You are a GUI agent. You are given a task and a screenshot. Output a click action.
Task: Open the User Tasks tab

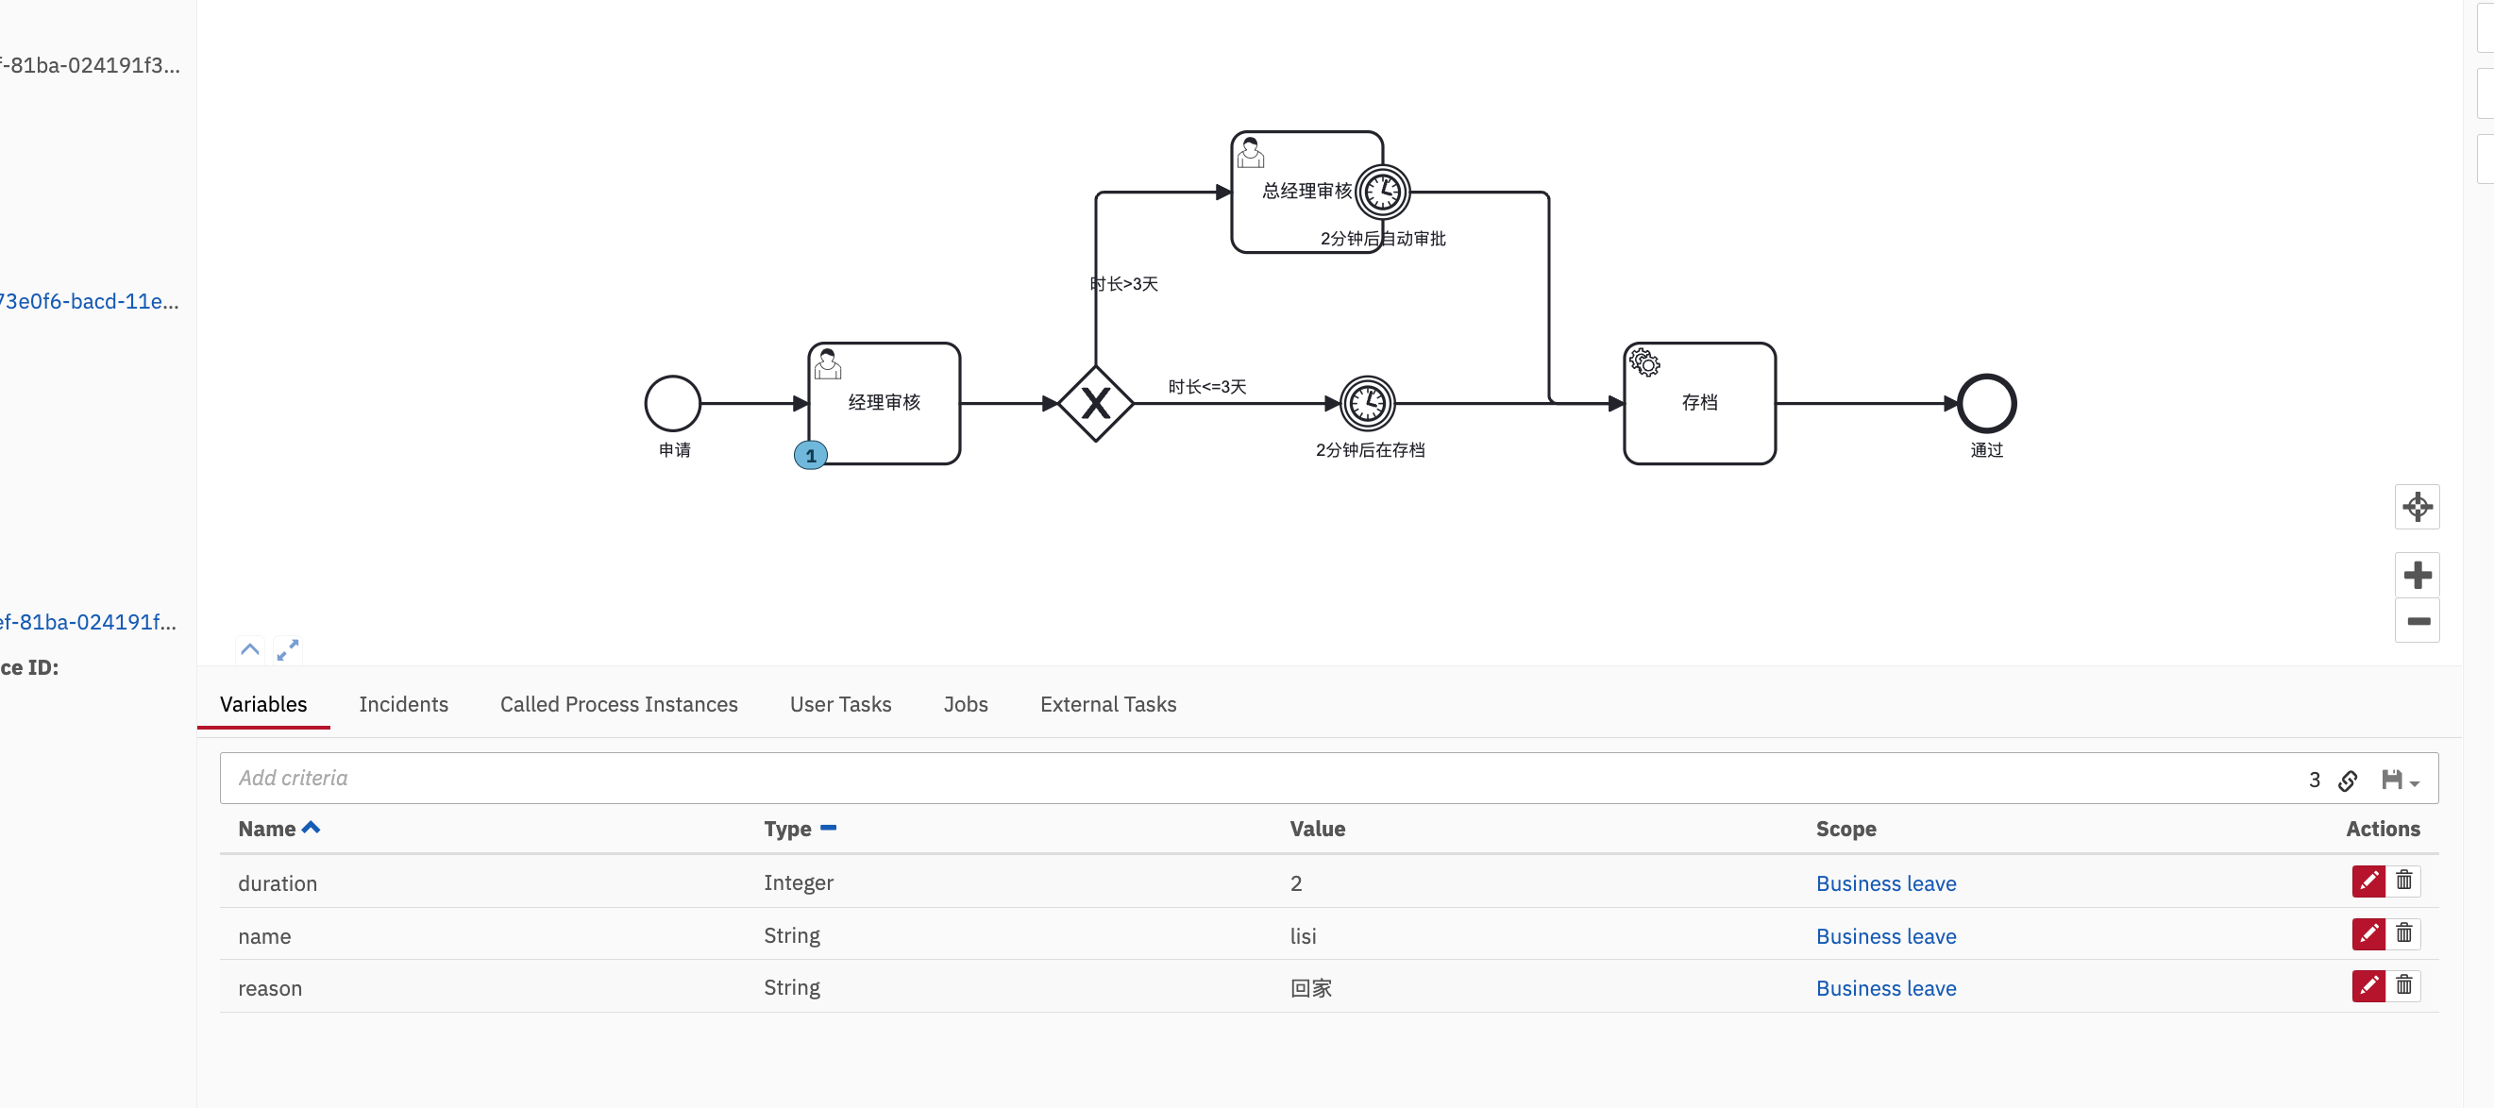(839, 704)
